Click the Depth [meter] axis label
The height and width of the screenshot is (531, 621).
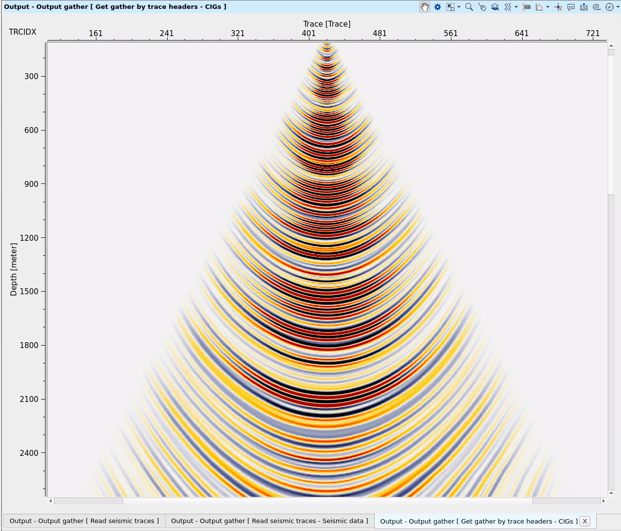point(13,269)
